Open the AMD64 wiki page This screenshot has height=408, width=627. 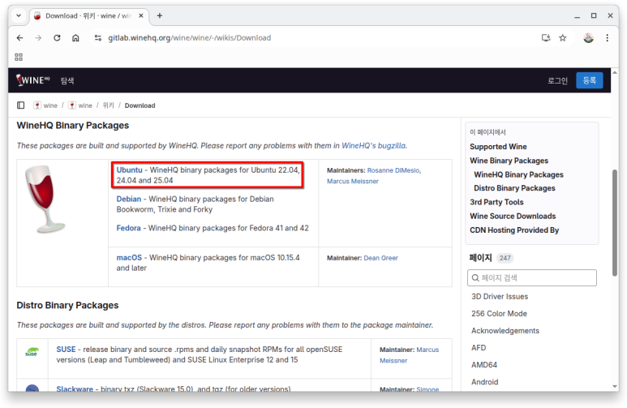(484, 365)
